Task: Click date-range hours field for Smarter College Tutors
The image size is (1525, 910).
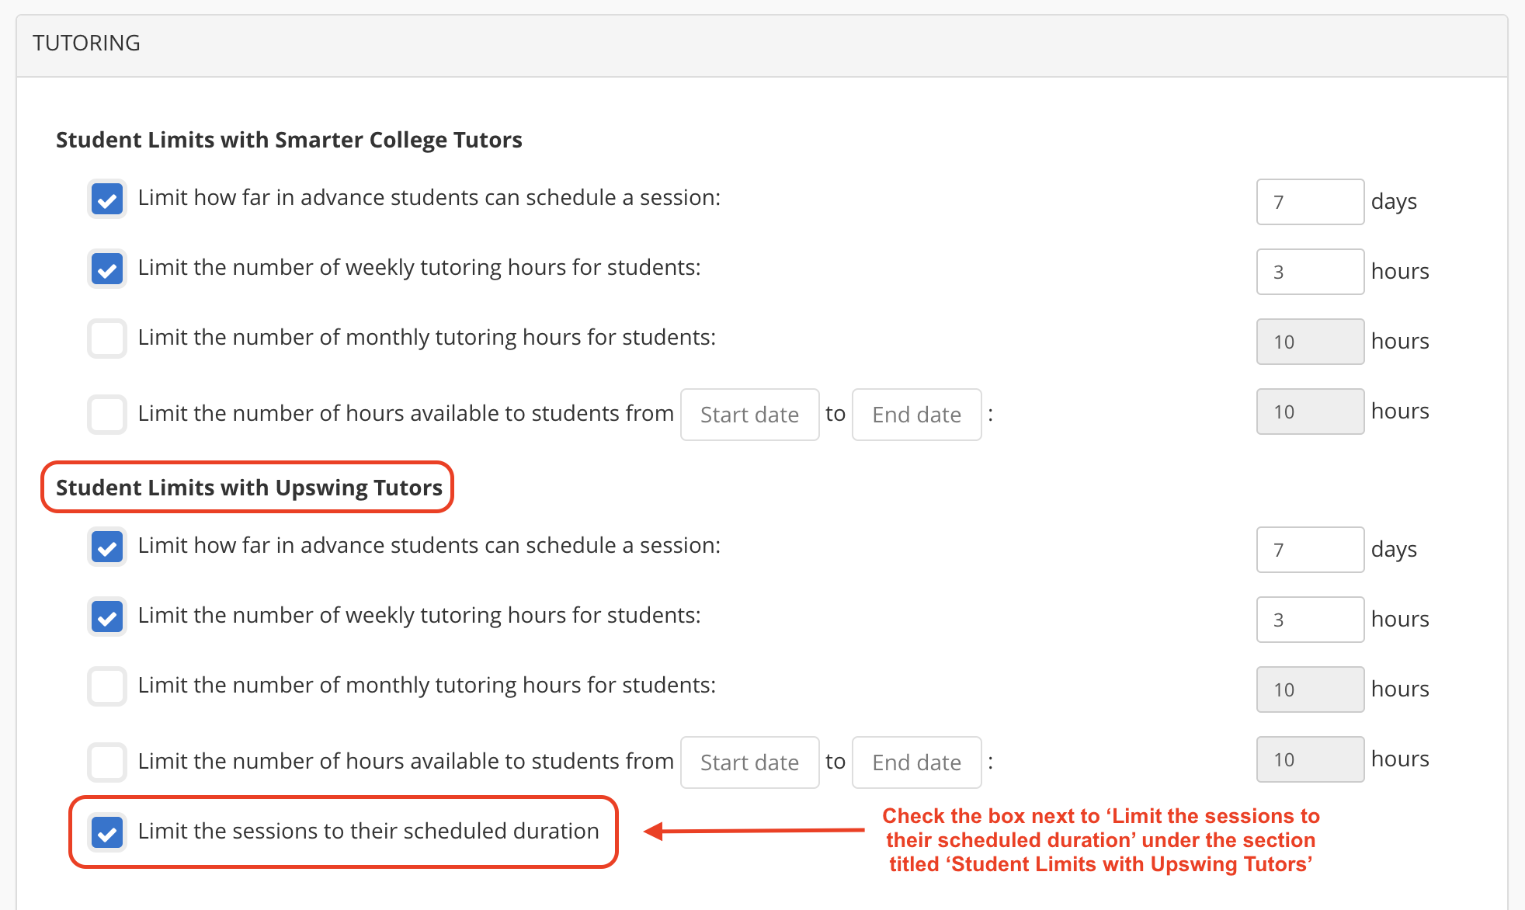Action: click(x=1311, y=412)
